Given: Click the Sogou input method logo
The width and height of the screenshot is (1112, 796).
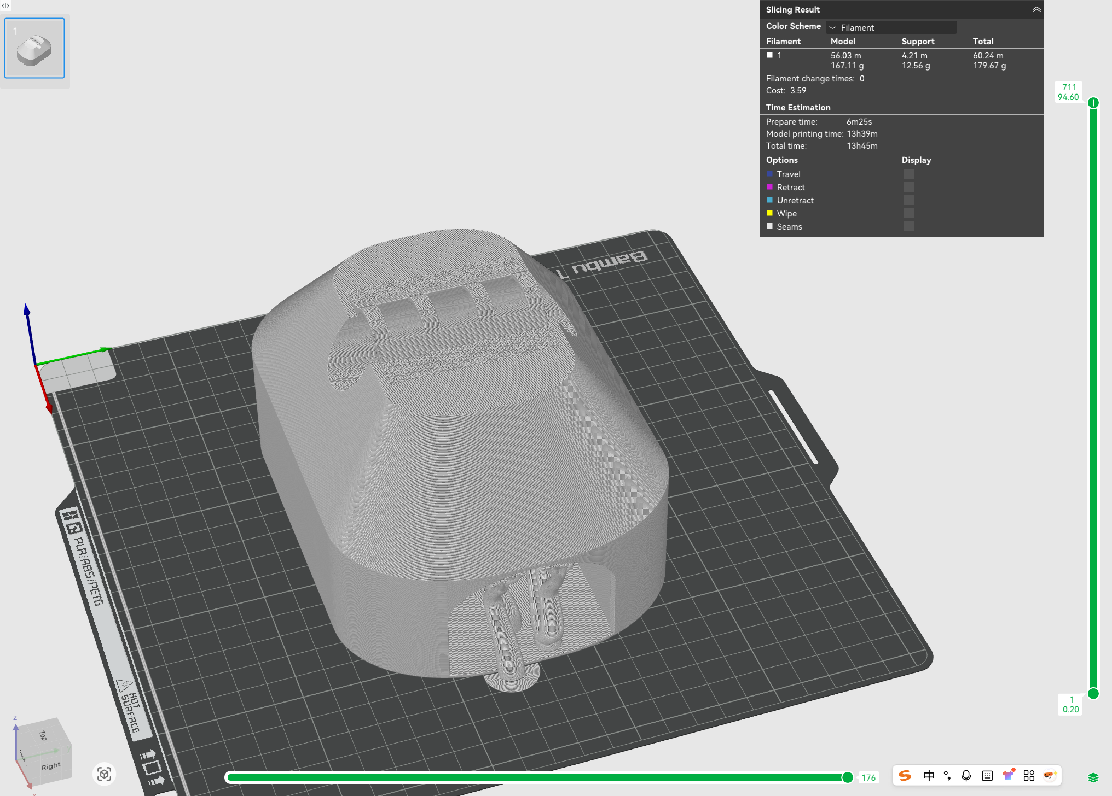Looking at the screenshot, I should click(905, 775).
